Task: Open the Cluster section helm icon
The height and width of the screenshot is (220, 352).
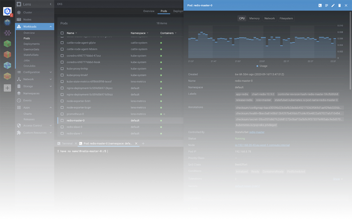Action: tap(19, 12)
